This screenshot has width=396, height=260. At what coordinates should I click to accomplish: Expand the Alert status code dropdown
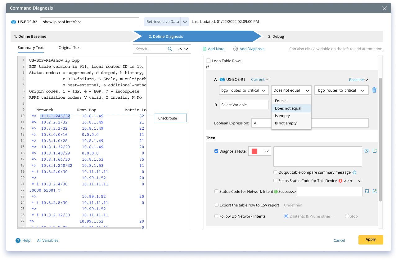(x=360, y=181)
